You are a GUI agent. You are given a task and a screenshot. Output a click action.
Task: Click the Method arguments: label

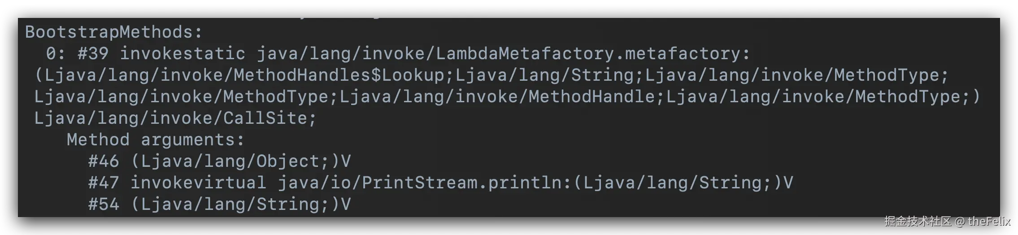(x=156, y=140)
